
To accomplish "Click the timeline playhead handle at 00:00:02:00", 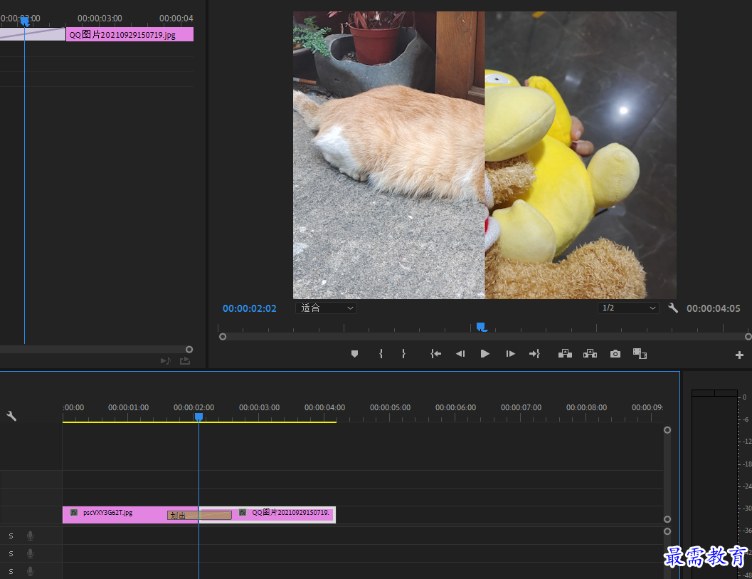I will point(198,417).
